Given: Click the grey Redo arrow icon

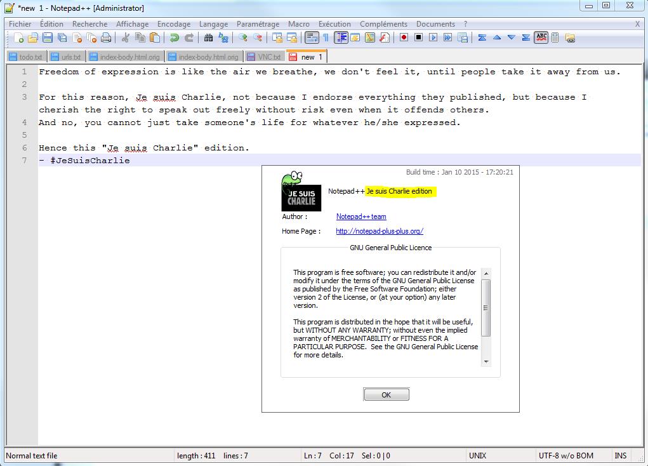Looking at the screenshot, I should coord(189,38).
